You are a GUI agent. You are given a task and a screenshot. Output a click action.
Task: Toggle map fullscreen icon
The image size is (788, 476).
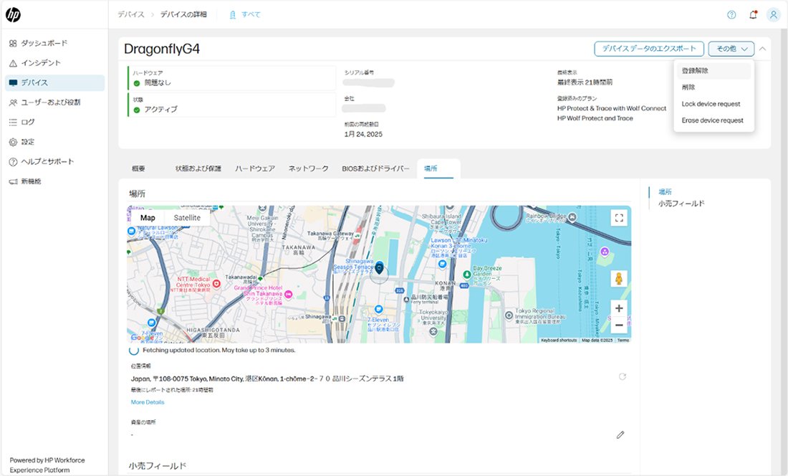point(619,218)
